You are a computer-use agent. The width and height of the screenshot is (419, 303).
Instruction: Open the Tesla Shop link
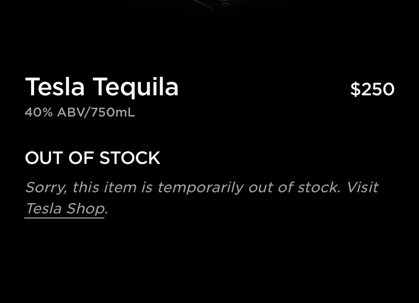coord(65,209)
